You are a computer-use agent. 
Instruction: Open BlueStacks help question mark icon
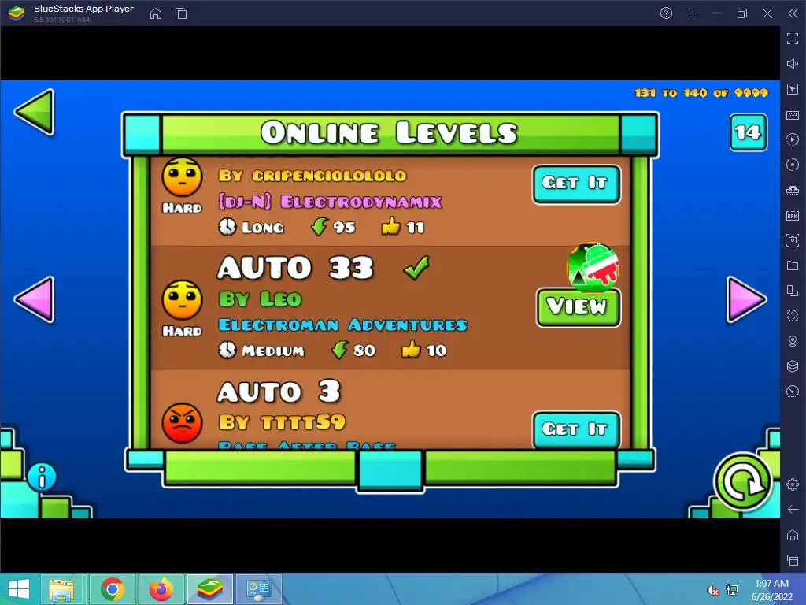pyautogui.click(x=666, y=13)
